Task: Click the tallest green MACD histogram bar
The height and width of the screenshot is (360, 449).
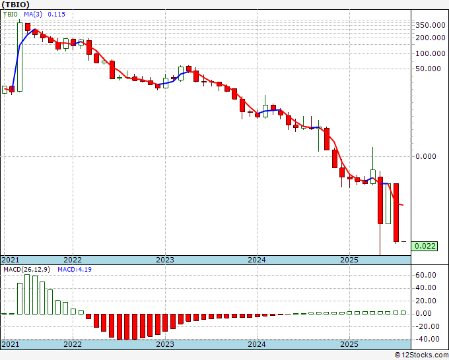Action: click(27, 294)
